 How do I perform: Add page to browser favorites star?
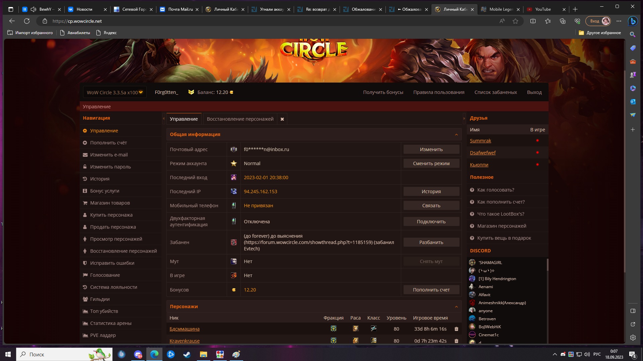click(515, 21)
